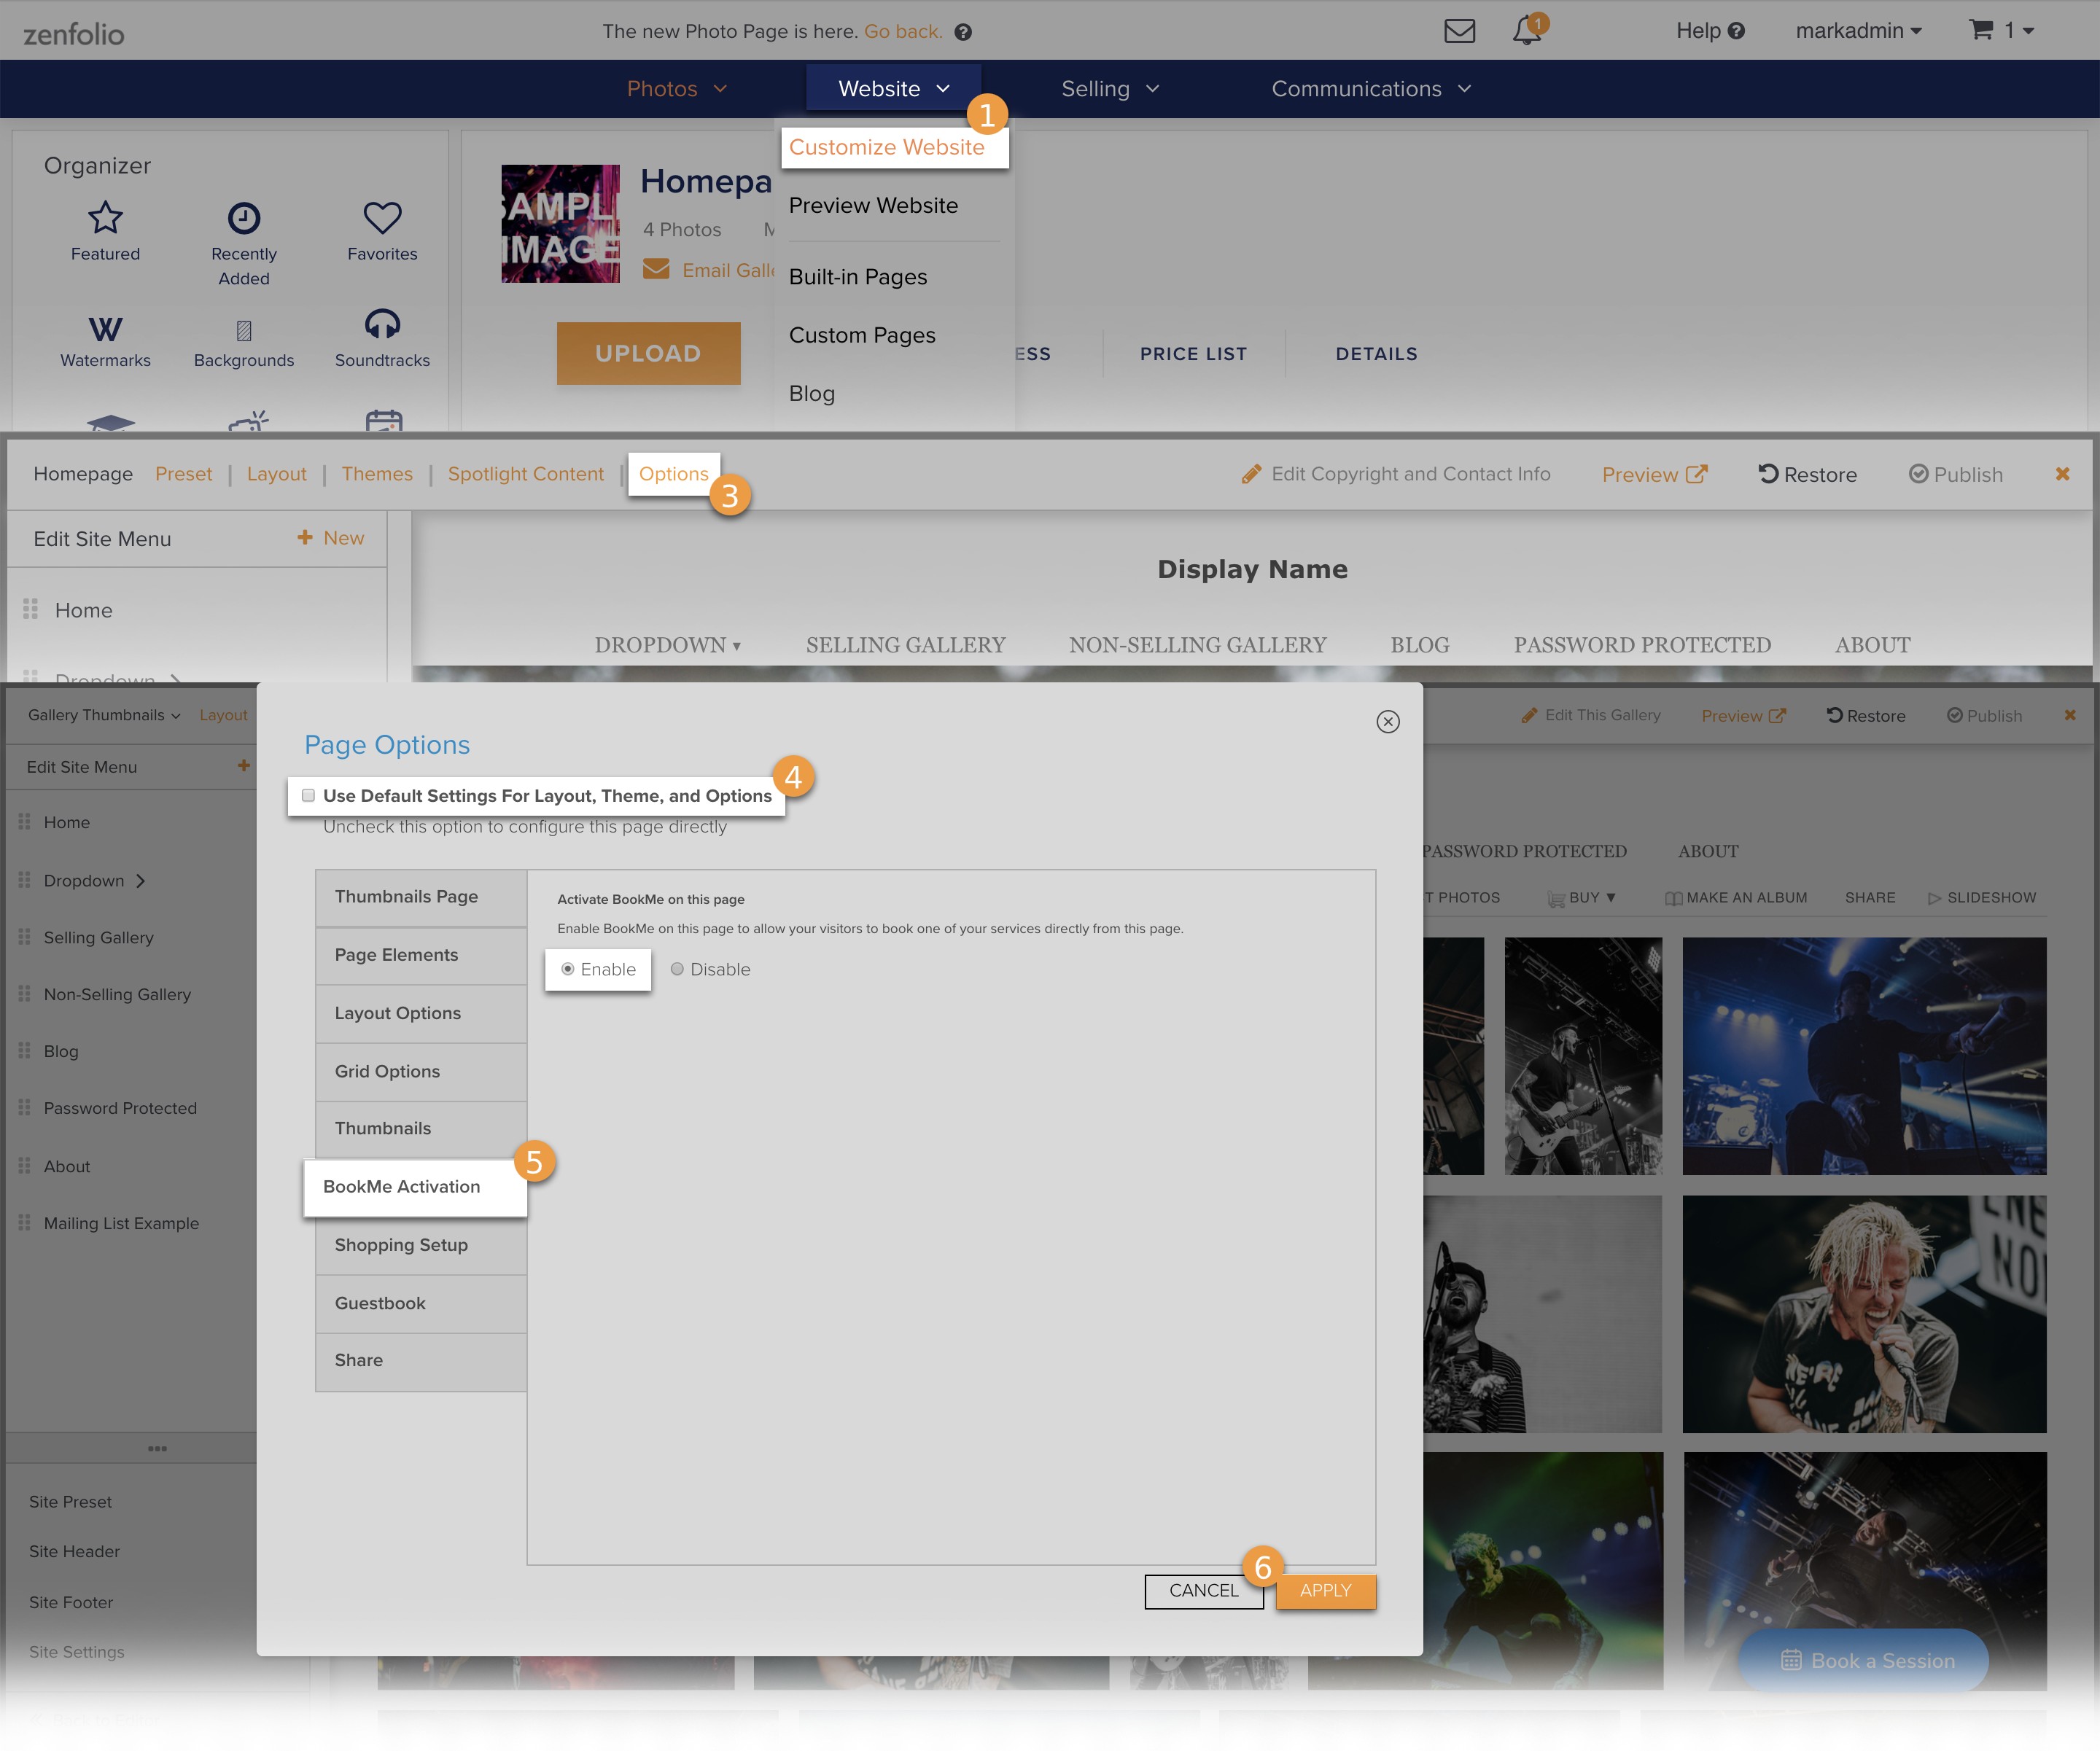2100x1751 pixels.
Task: Open Favorites heart icon
Action: click(382, 217)
